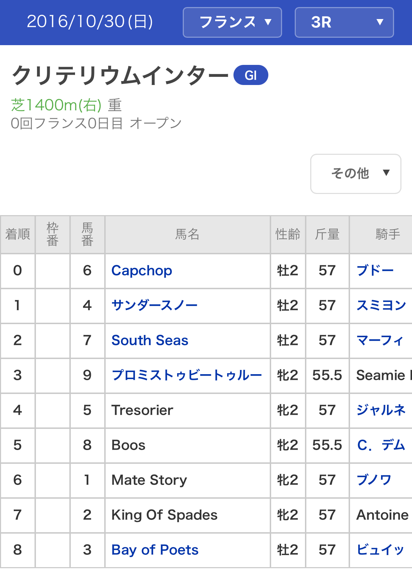Screen dimensions: 412x571
Task: Open the その他 dropdown menu
Action: point(356,174)
